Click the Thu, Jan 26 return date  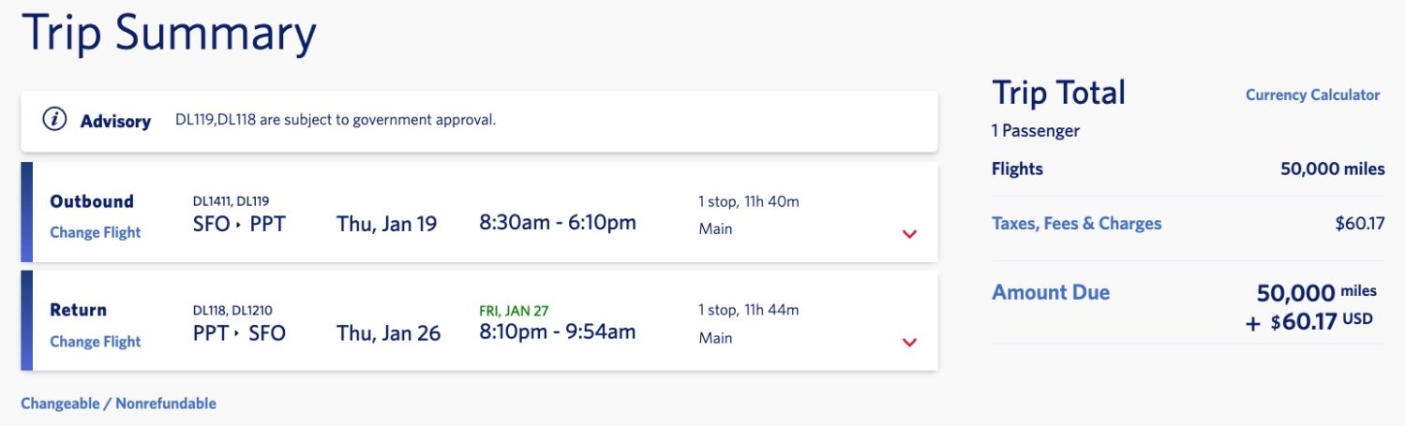pos(388,333)
